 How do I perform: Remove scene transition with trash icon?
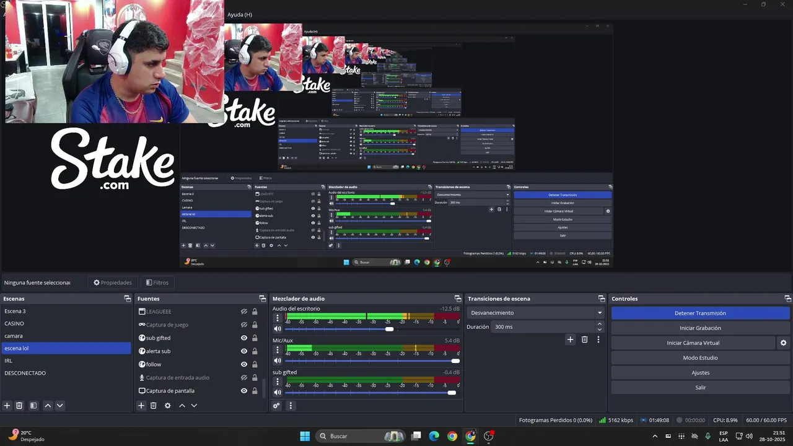tap(584, 339)
